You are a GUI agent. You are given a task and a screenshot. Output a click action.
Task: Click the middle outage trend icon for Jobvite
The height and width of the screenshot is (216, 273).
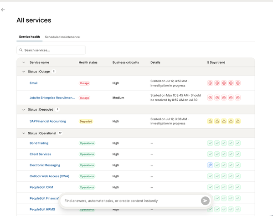[224, 98]
